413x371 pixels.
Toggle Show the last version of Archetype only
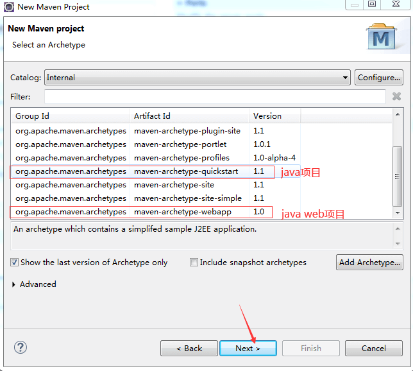(15, 263)
